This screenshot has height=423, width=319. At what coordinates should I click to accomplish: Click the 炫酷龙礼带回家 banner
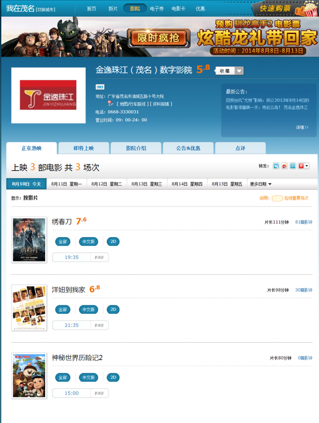tap(257, 37)
